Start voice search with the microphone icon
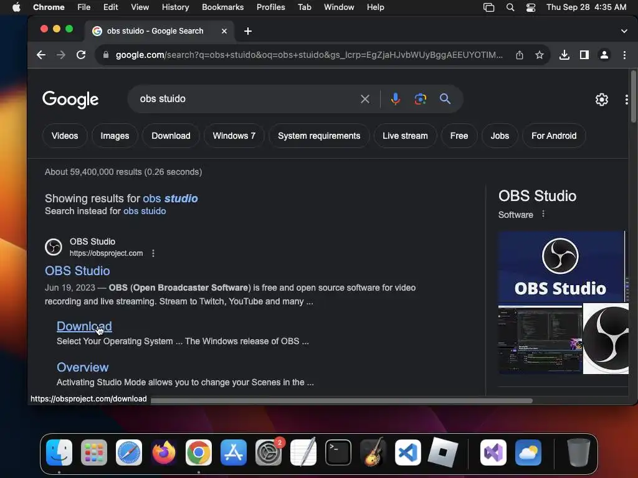The width and height of the screenshot is (638, 478). pos(396,99)
